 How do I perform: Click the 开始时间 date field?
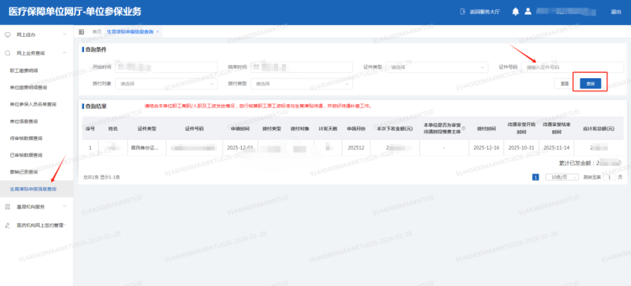[x=166, y=68]
